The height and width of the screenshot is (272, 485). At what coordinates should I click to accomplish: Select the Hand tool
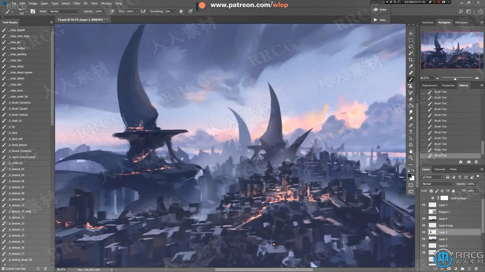(x=411, y=152)
